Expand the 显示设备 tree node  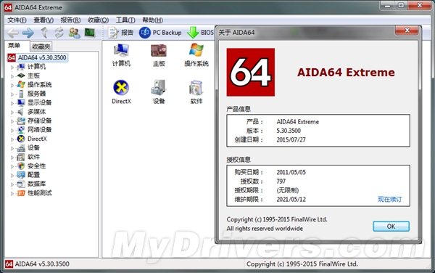12,103
